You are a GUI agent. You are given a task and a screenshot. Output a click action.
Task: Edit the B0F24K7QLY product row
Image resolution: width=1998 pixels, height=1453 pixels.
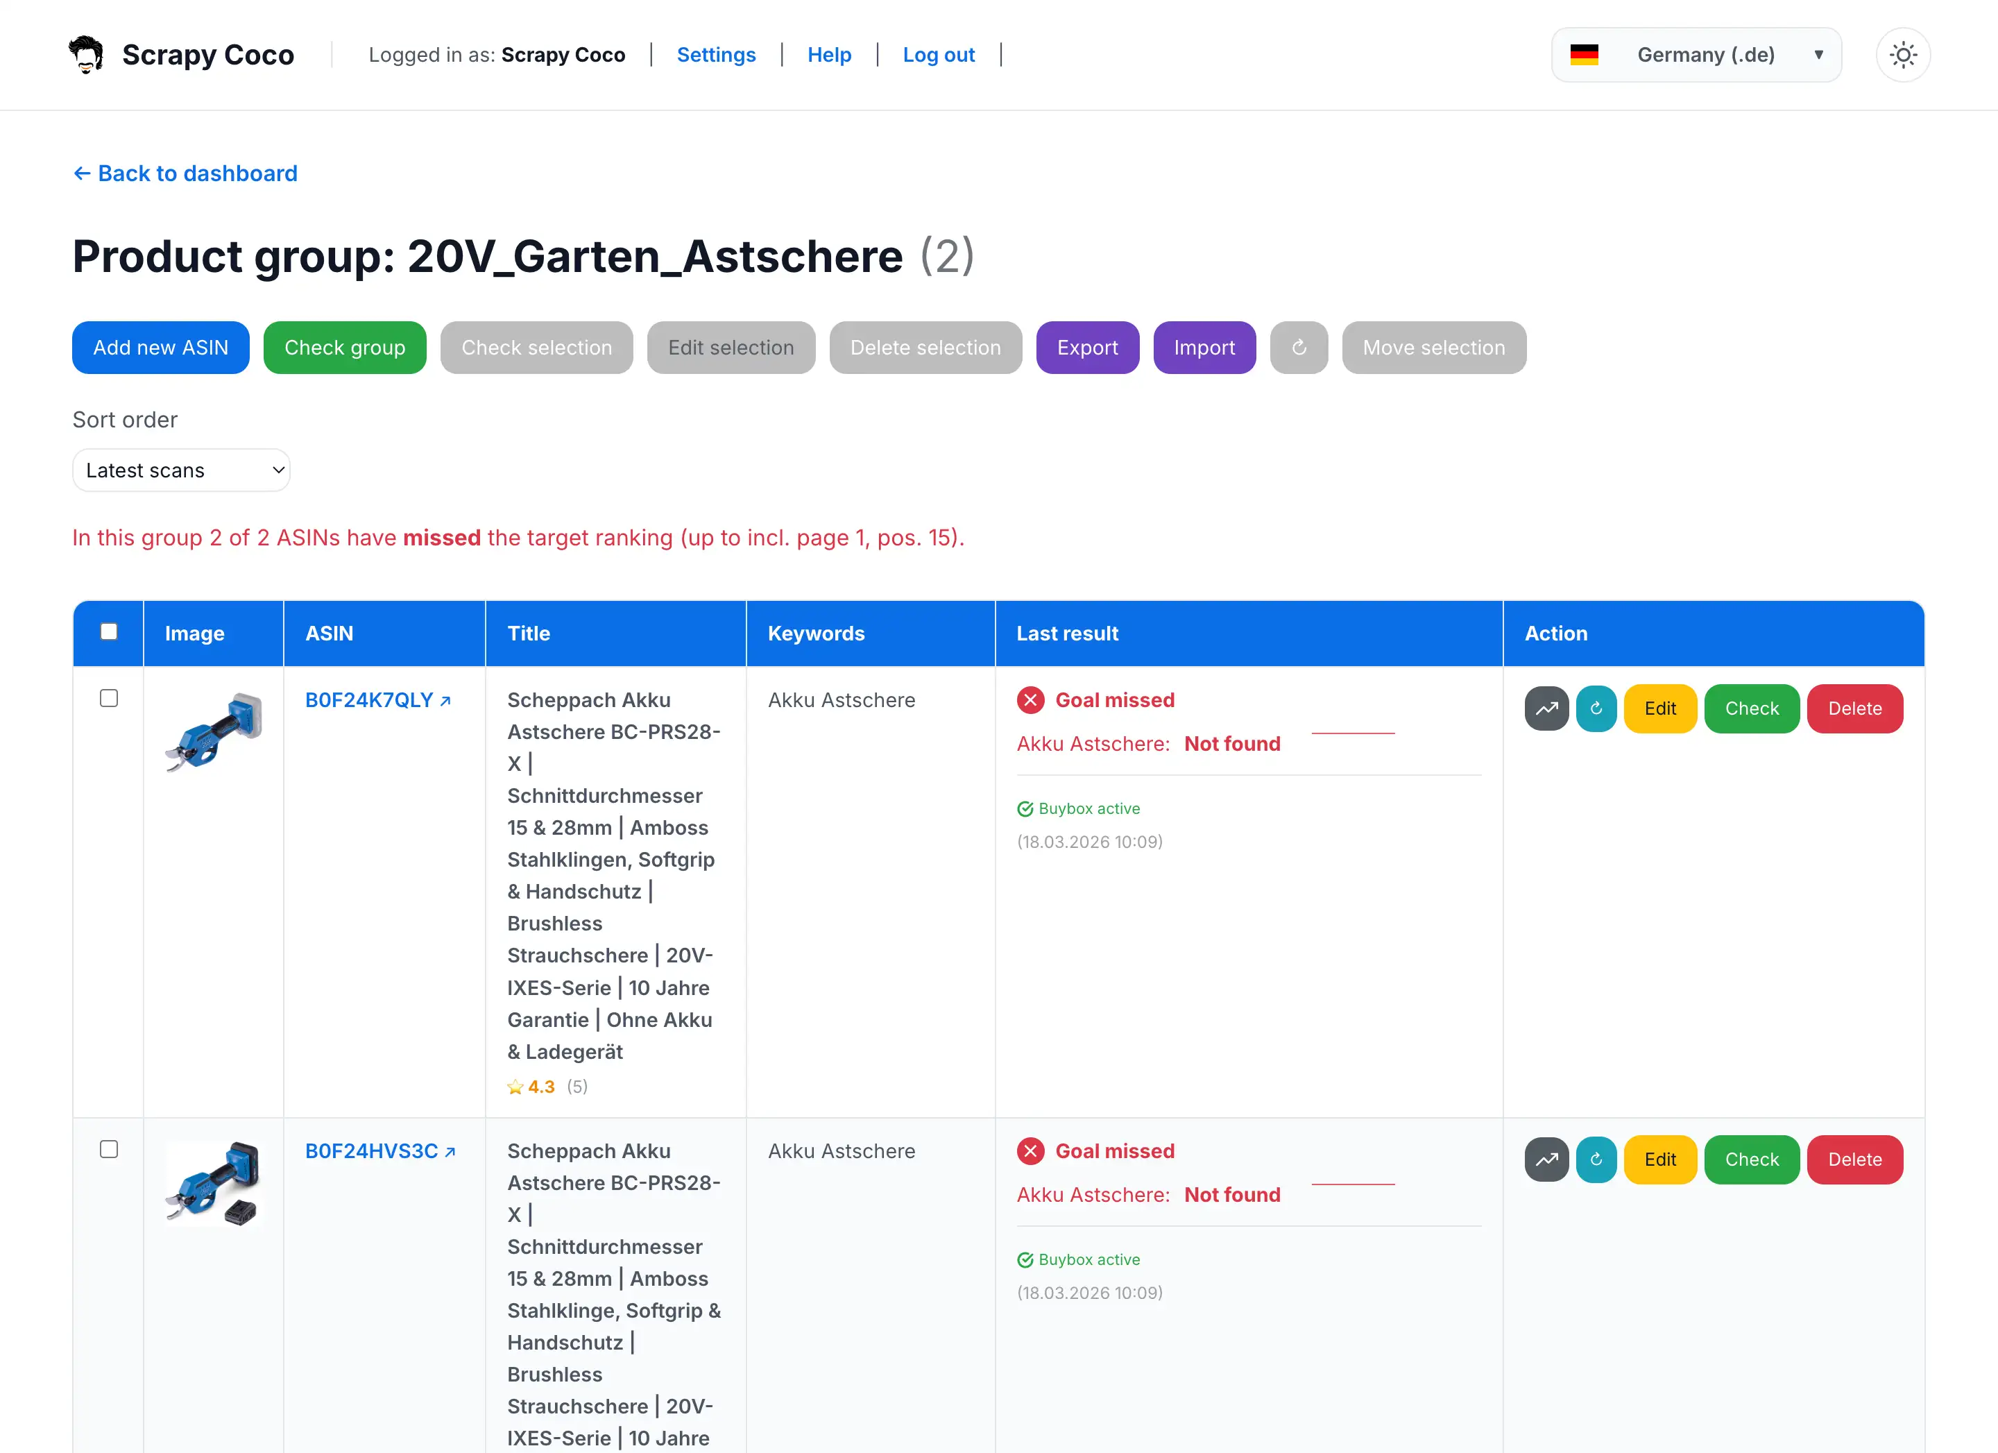coord(1659,708)
